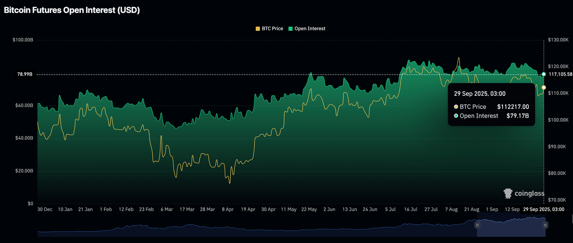Screen dimensions: 573x243
Task: Click the $79.17B value in the tooltip
Action: (x=517, y=116)
